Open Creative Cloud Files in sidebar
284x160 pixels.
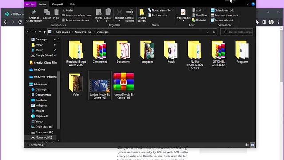(x=43, y=63)
